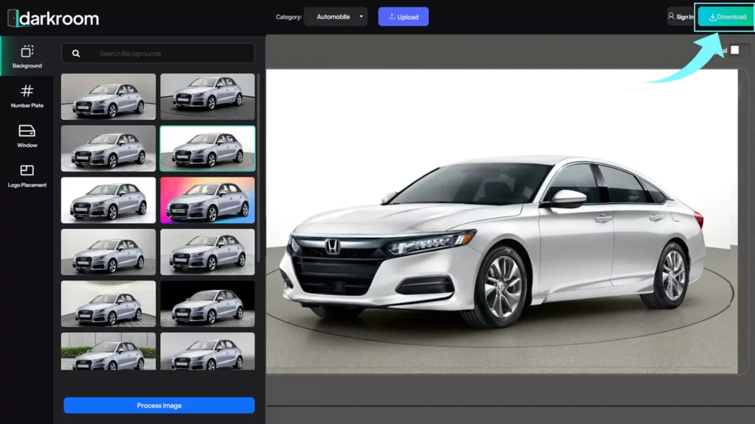Choose the plain white background thumbnail
Image resolution: width=755 pixels, height=424 pixels.
click(x=108, y=200)
